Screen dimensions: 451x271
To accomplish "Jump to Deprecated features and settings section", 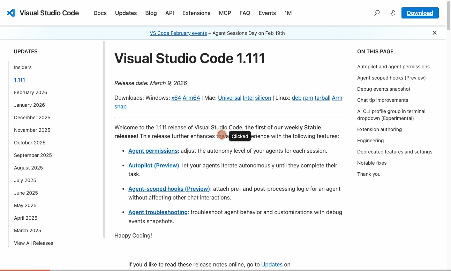I will tap(395, 152).
